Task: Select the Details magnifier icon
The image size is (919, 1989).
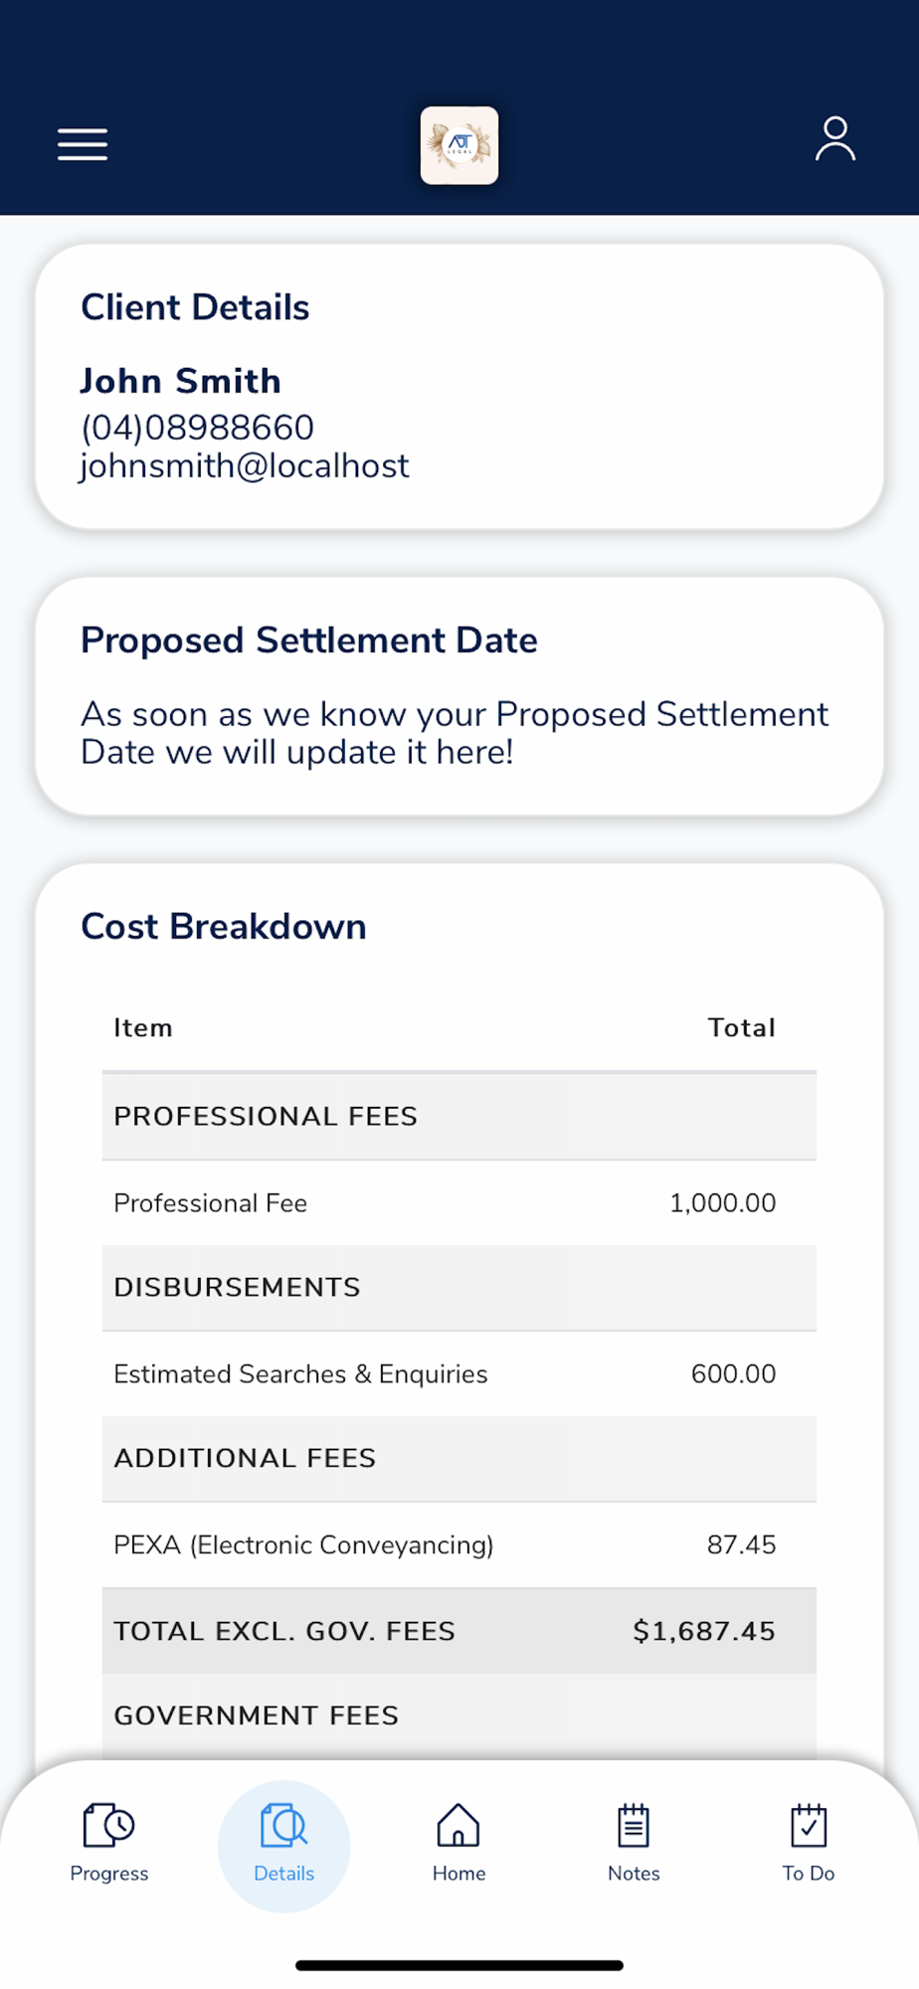Action: click(x=283, y=1825)
